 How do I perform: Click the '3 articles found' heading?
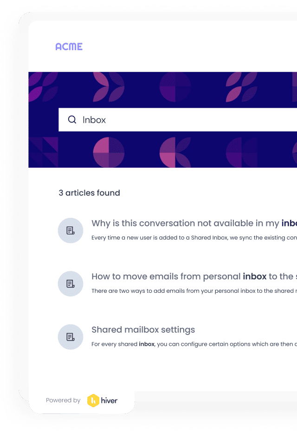[x=89, y=193]
